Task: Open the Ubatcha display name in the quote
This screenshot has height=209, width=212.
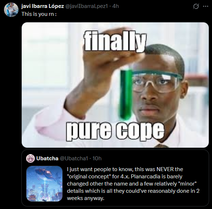Action: 47,158
